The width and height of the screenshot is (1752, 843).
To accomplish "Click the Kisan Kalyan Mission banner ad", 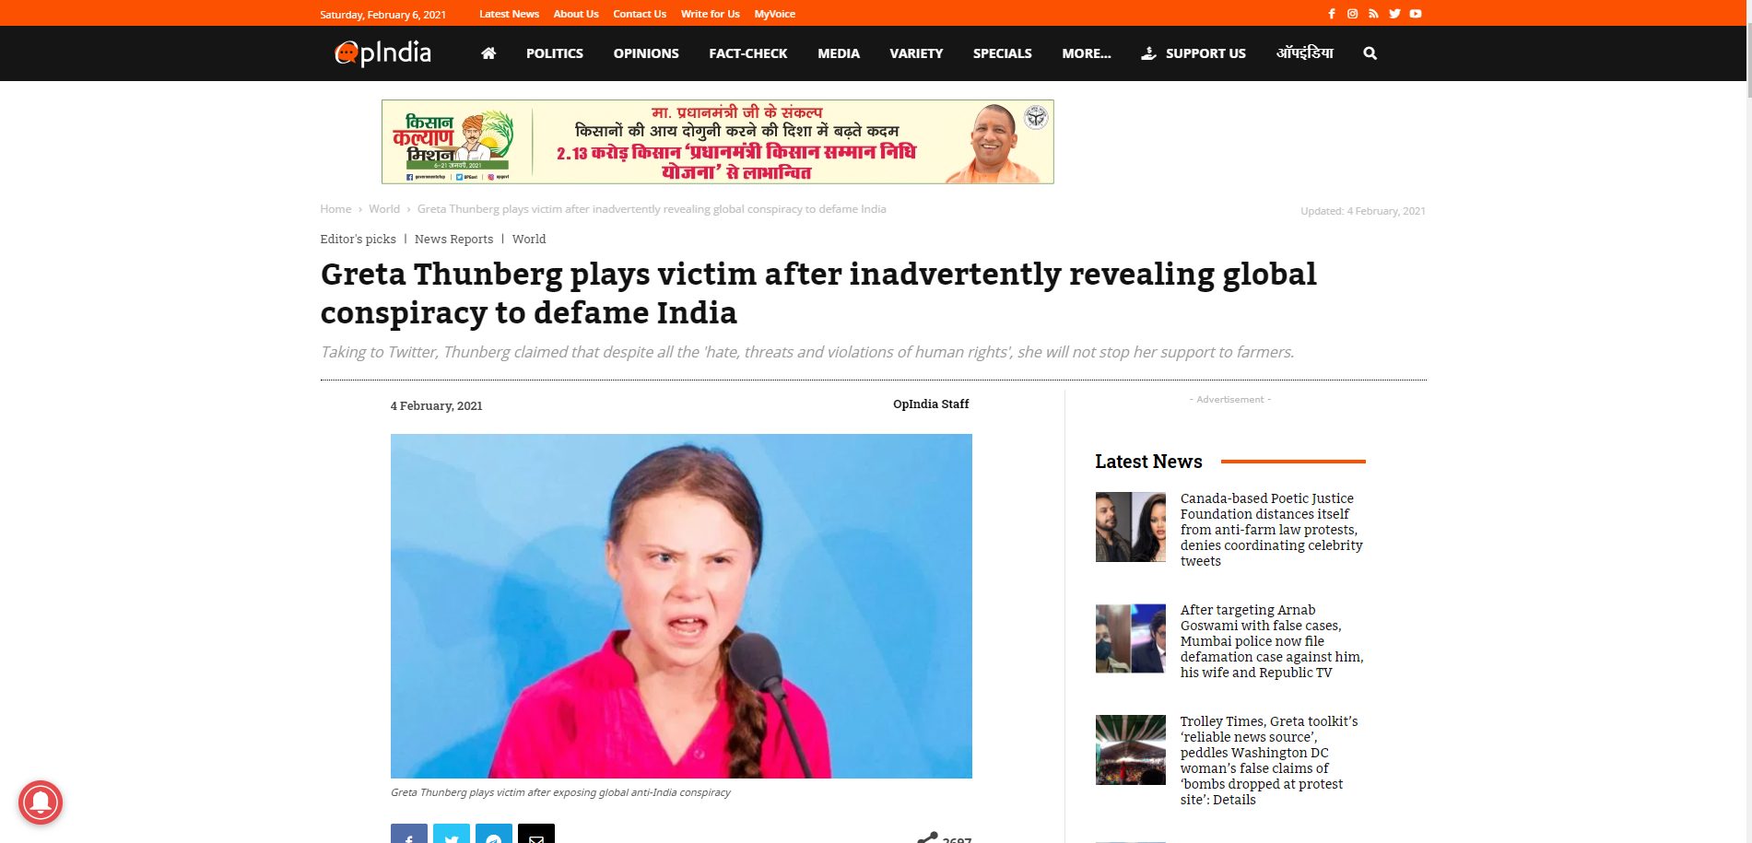I will 717,142.
